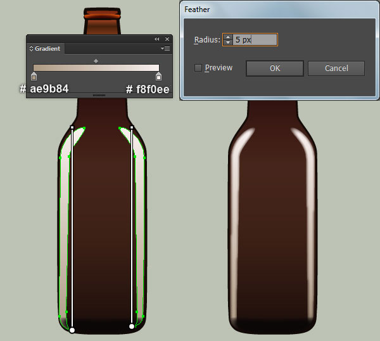Collapse the Gradient panel with double-arrow icon
Image resolution: width=380 pixels, height=341 pixels.
click(x=157, y=39)
